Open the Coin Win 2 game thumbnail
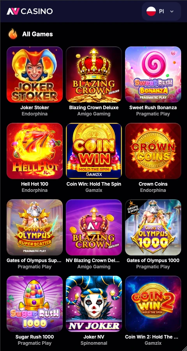The image size is (187, 351). pyautogui.click(x=153, y=304)
